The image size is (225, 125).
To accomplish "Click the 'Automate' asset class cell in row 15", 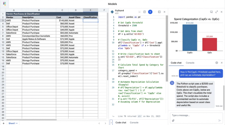I will [x=76, y=57].
